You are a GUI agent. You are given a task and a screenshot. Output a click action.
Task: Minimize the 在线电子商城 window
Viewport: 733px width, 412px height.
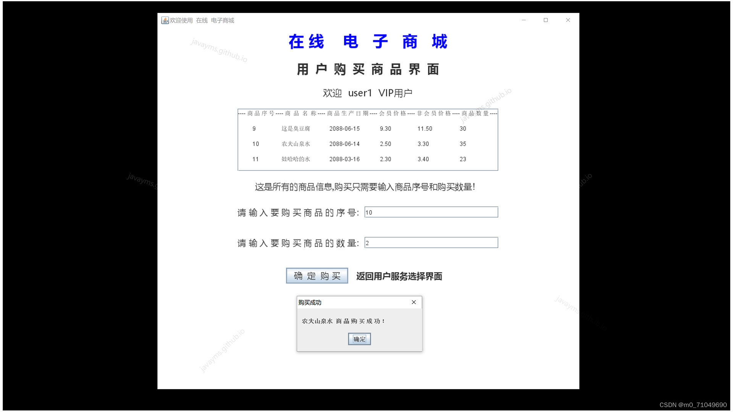tap(524, 20)
